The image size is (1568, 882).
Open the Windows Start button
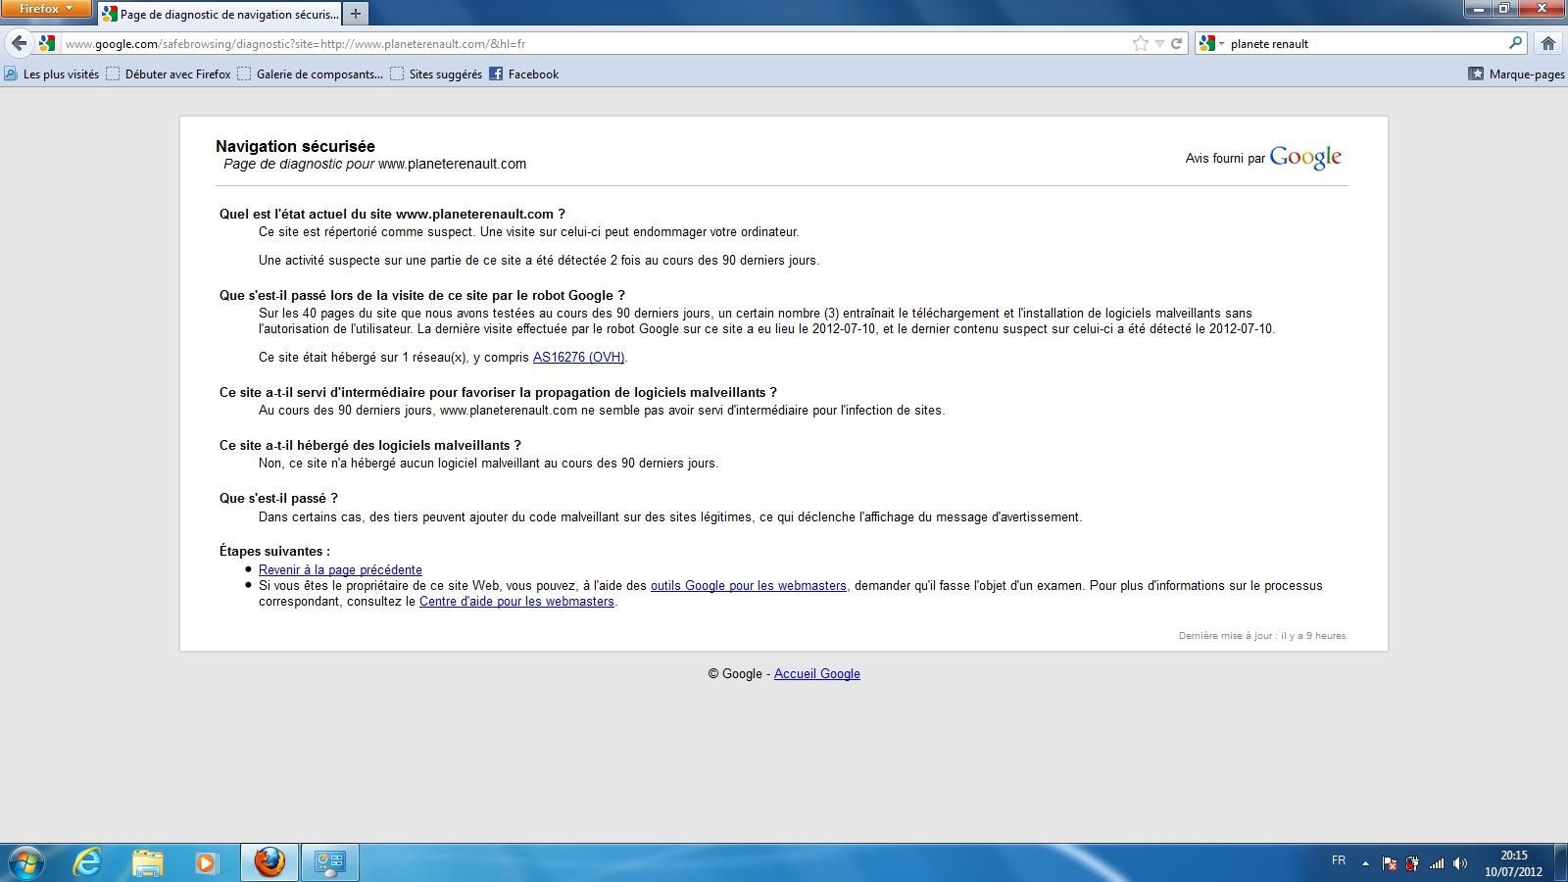26,862
